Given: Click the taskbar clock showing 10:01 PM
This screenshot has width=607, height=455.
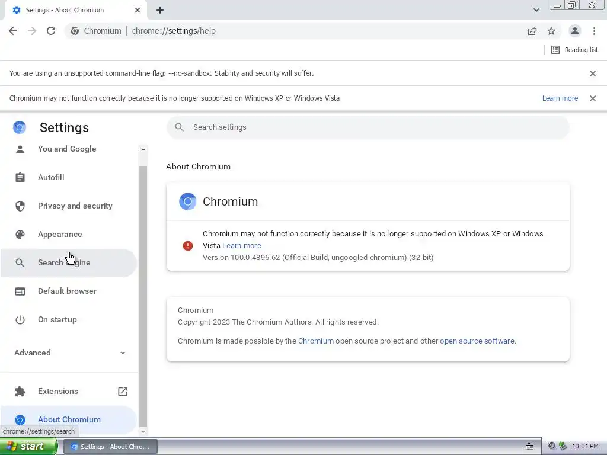Looking at the screenshot, I should [585, 447].
